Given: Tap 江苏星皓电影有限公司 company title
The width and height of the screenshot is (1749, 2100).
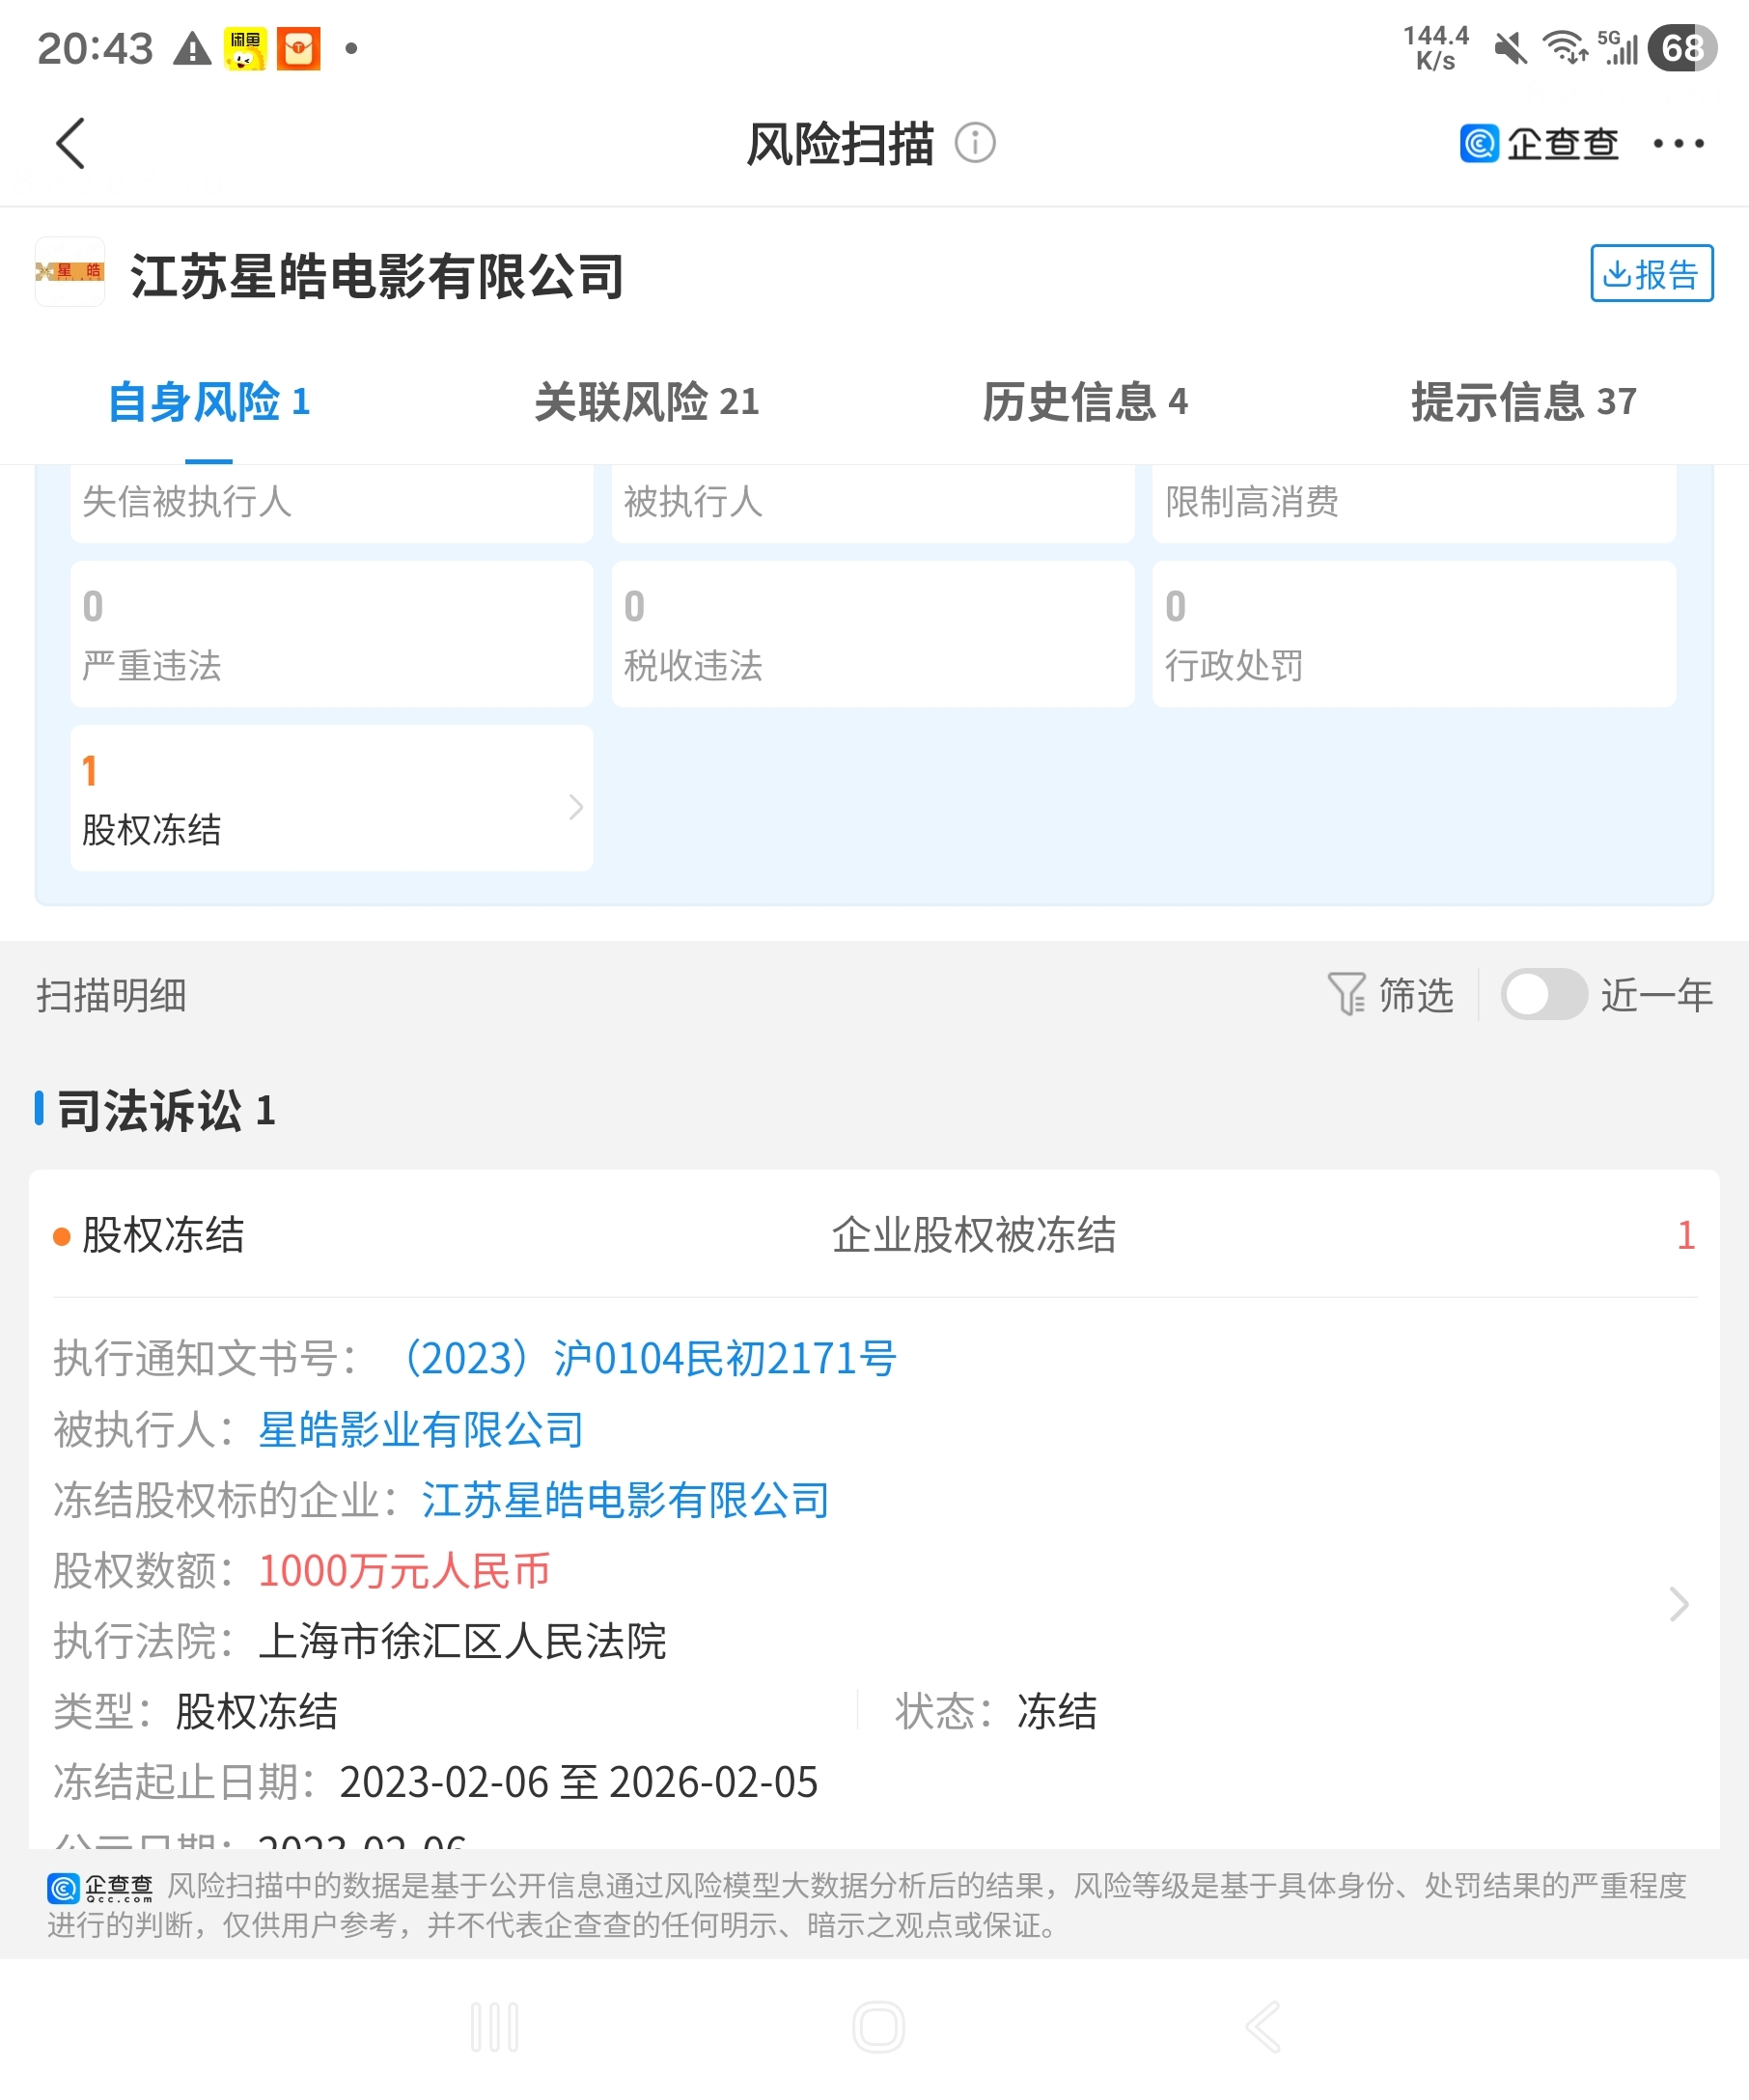Looking at the screenshot, I should tap(377, 275).
